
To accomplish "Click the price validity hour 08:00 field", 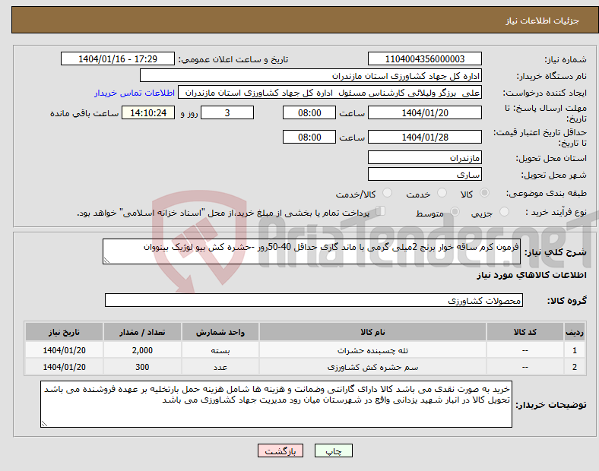I will [309, 137].
